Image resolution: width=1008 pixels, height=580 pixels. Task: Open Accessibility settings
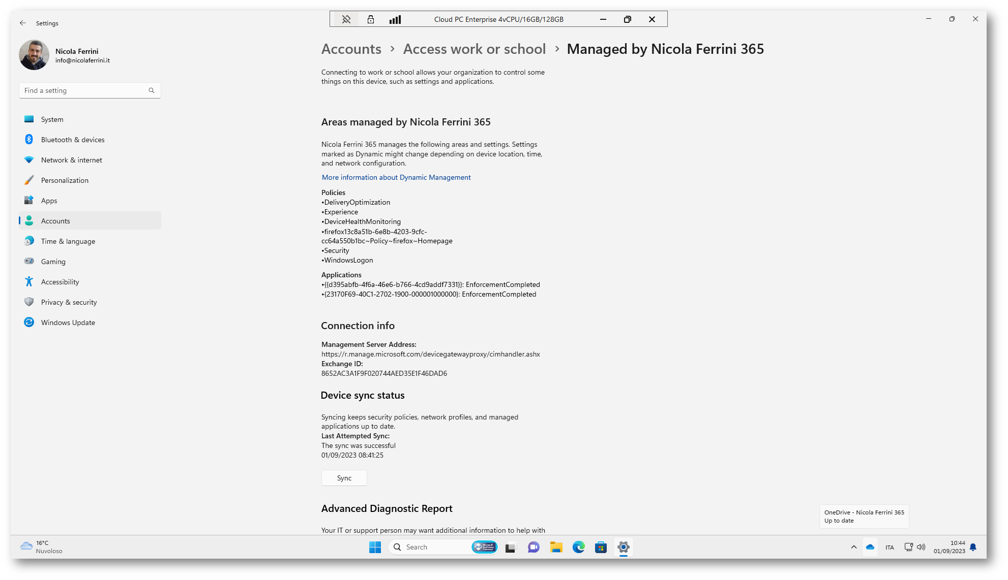(x=90, y=282)
